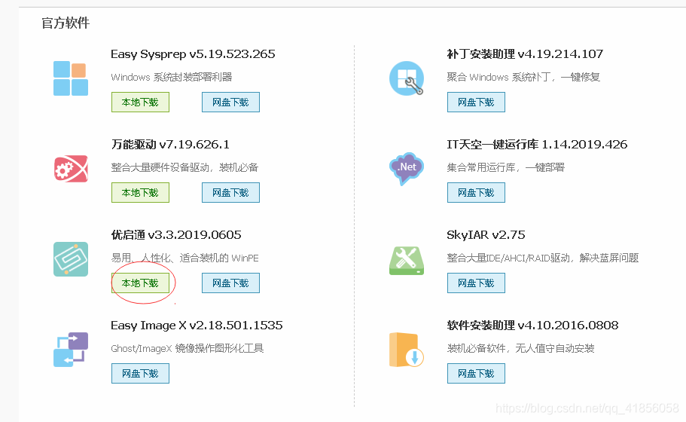Open the Easy Sysprep v5.19.523.265 title
Image resolution: width=686 pixels, height=422 pixels.
point(193,54)
